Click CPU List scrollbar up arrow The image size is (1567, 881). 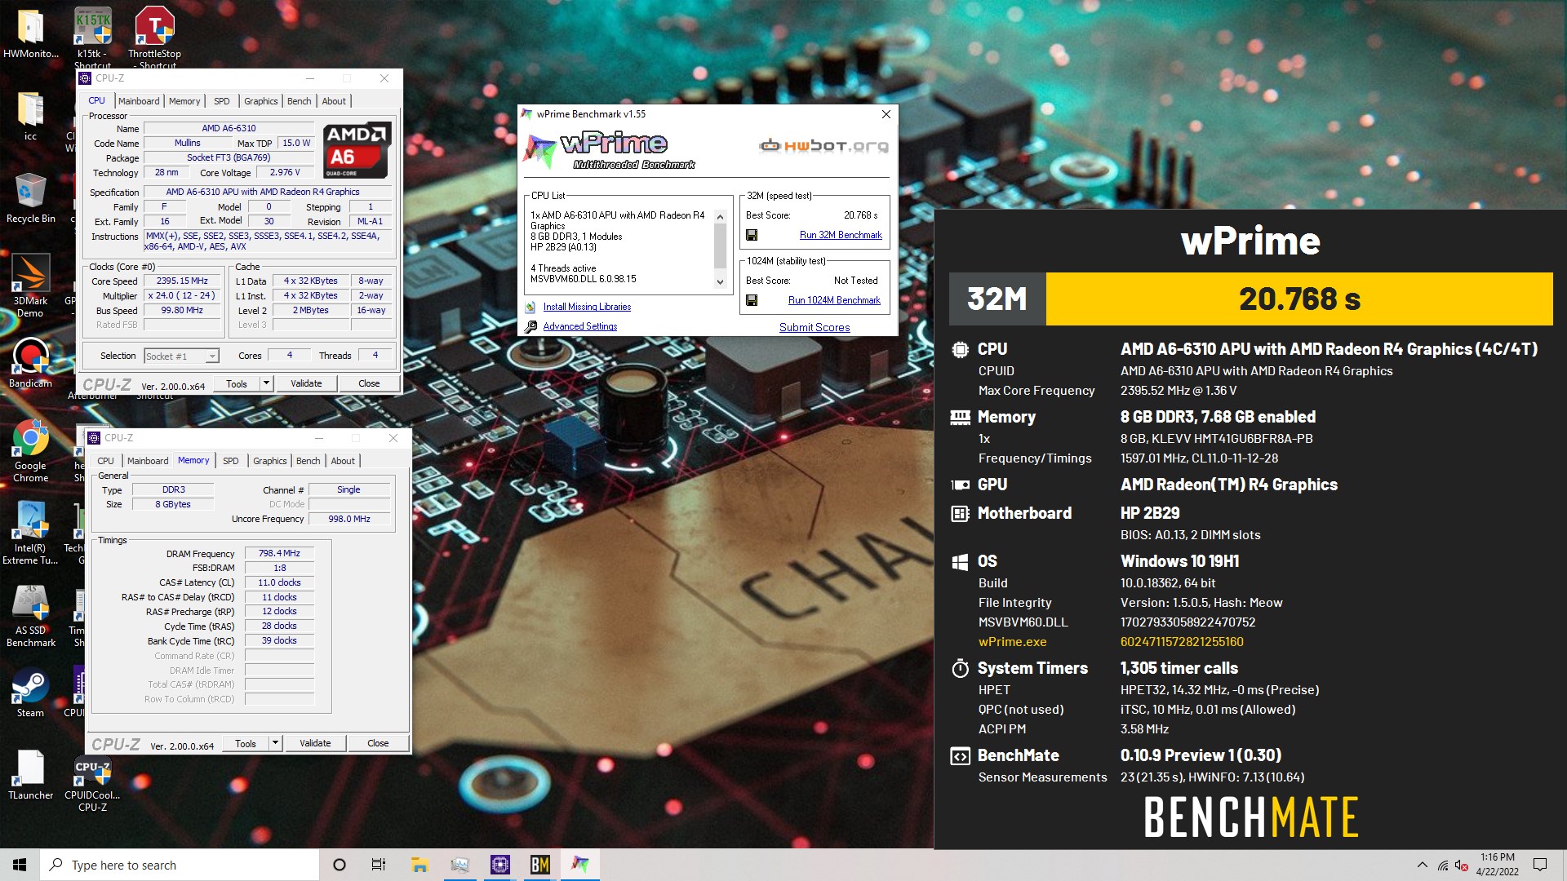pos(720,216)
